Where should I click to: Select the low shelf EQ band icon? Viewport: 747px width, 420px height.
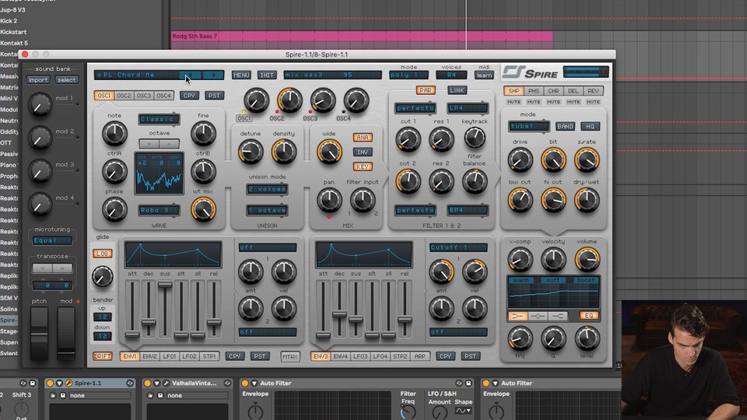coord(517,316)
